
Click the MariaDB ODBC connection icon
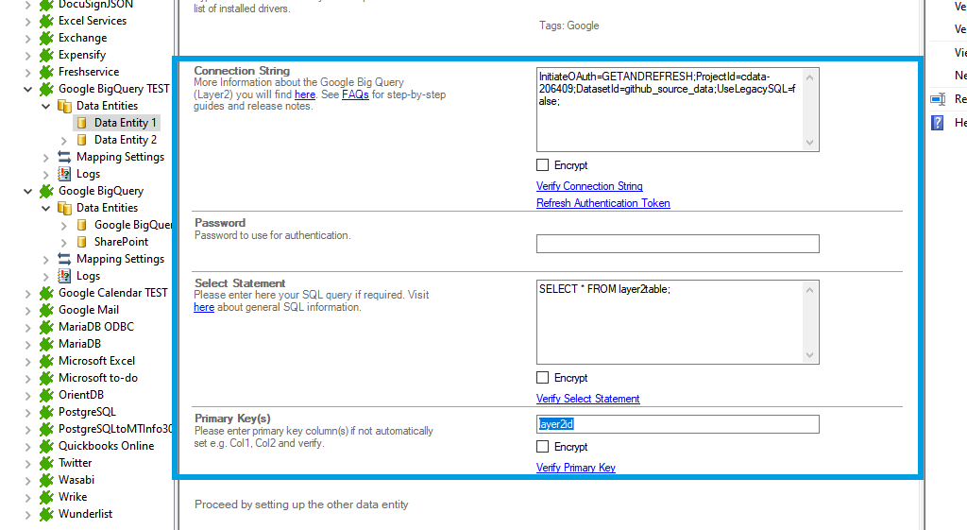(46, 327)
